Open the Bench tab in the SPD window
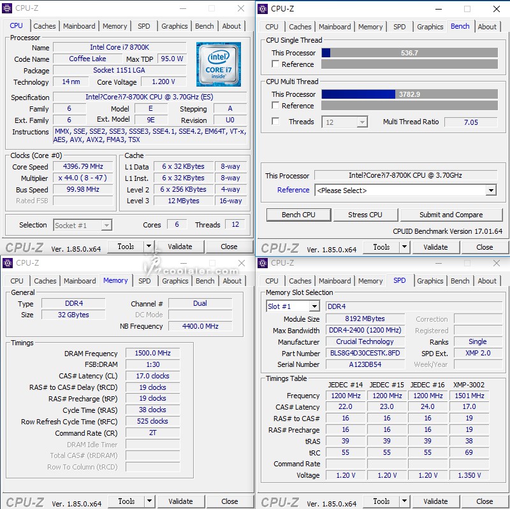 (460, 281)
